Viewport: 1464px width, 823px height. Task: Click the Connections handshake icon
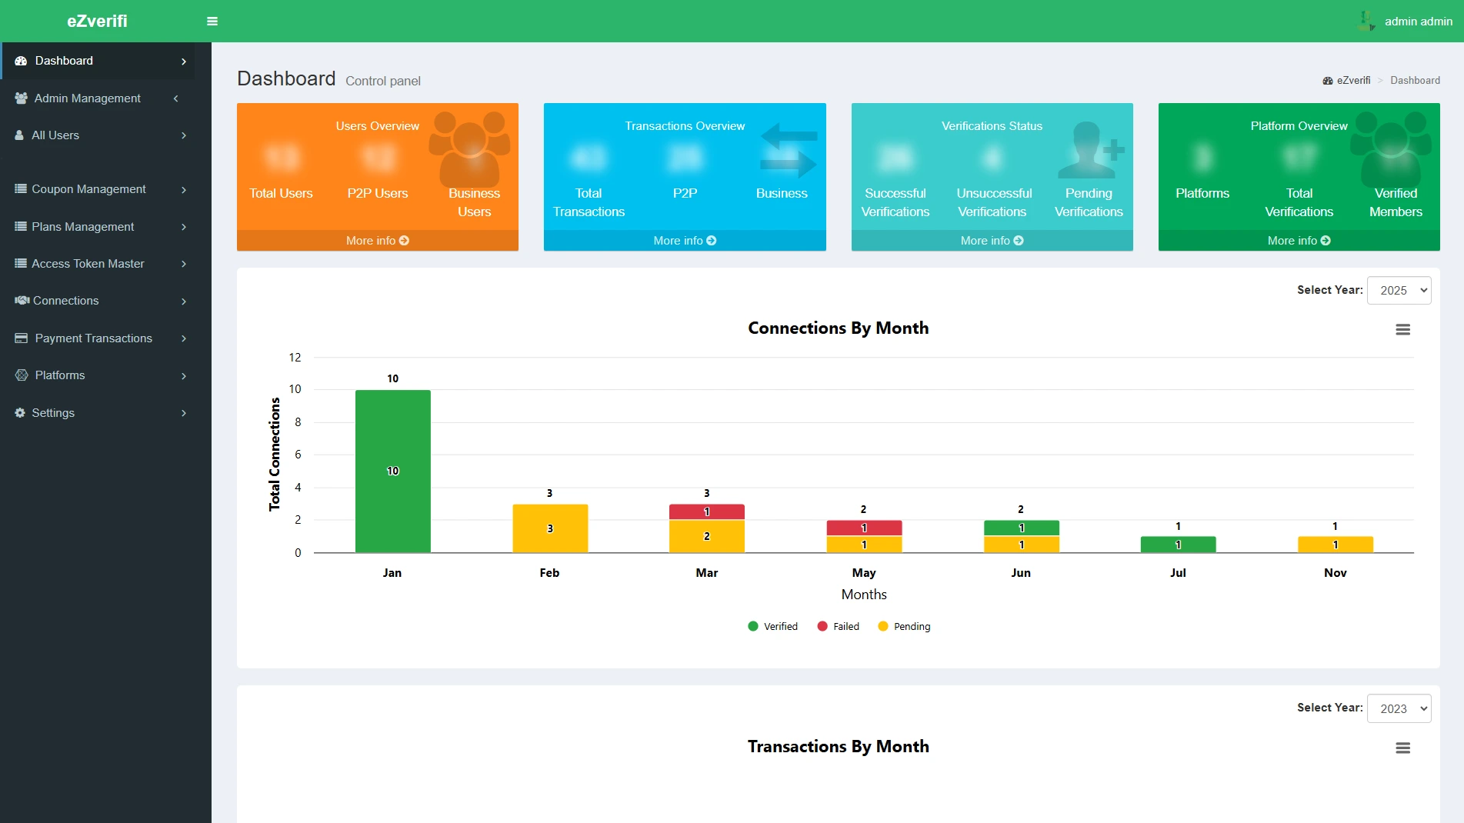point(22,301)
